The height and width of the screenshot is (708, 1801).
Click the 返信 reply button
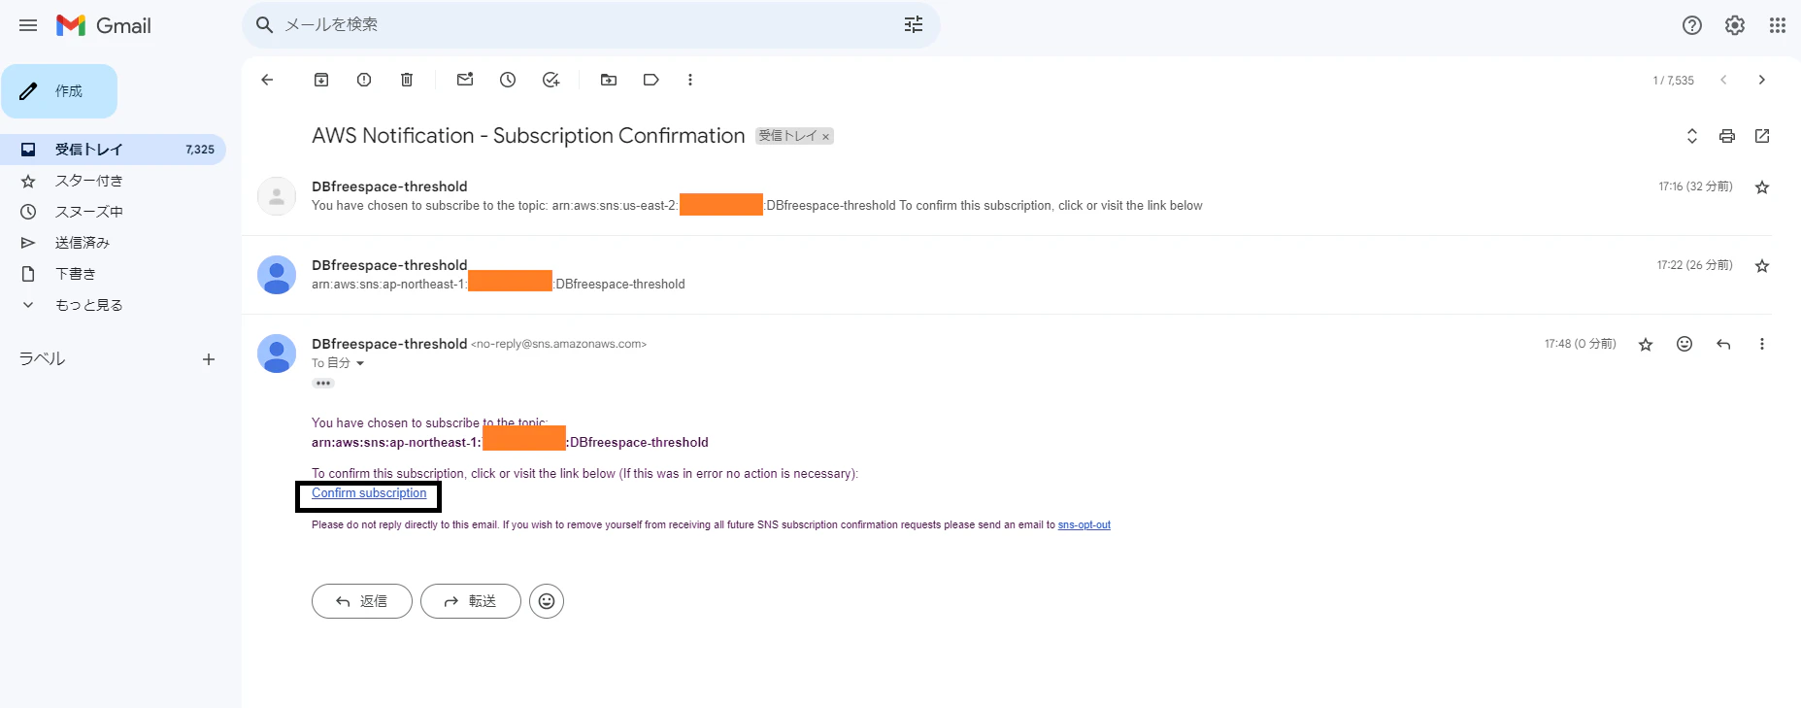pyautogui.click(x=362, y=601)
